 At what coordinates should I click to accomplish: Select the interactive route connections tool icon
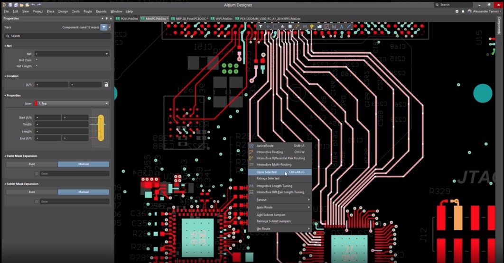297,27
